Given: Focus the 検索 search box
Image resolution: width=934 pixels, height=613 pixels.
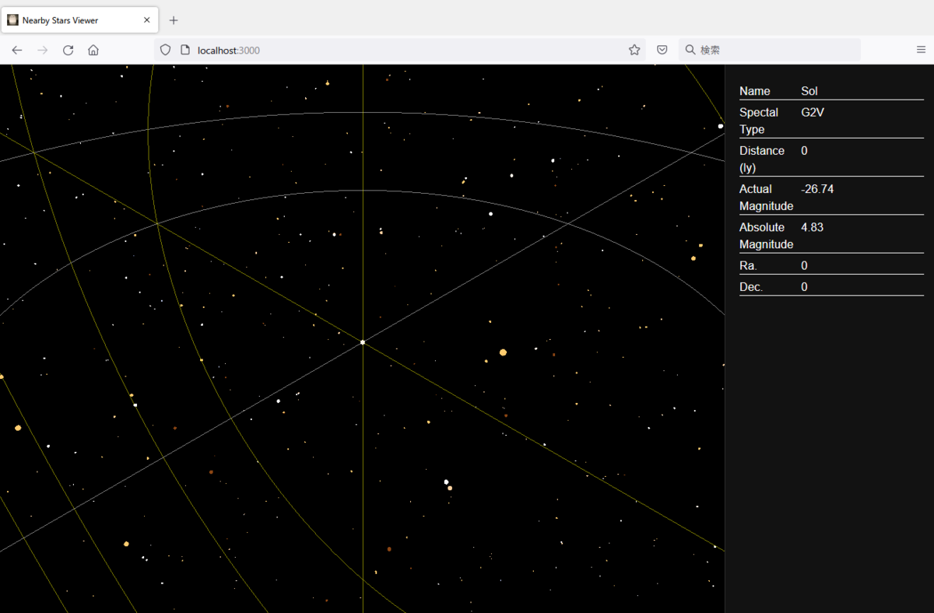Looking at the screenshot, I should point(769,50).
